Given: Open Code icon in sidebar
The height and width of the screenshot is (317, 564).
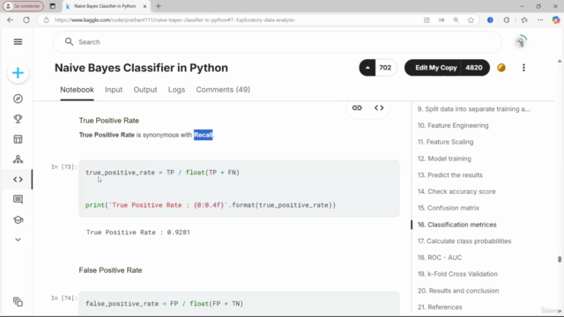Looking at the screenshot, I should point(18,180).
